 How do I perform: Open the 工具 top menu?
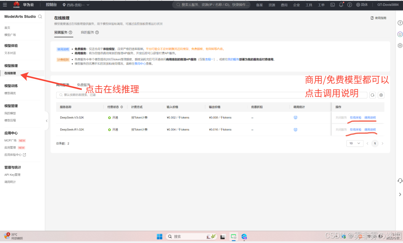tap(309, 5)
